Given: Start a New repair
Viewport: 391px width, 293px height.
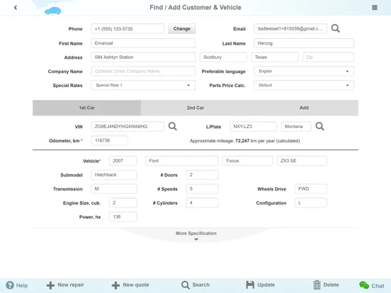Looking at the screenshot, I should click(x=65, y=285).
